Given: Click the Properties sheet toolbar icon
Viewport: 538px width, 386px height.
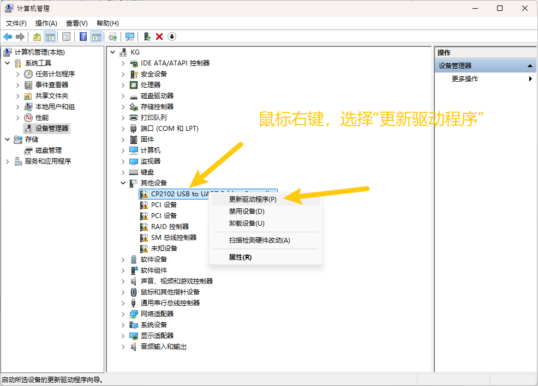Looking at the screenshot, I should click(66, 37).
